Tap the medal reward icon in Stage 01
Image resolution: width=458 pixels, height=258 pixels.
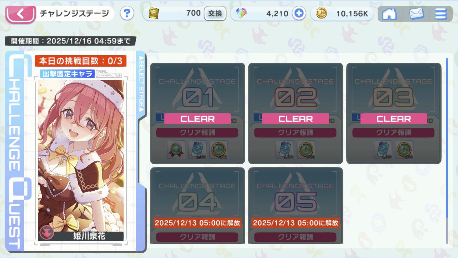coord(176,150)
